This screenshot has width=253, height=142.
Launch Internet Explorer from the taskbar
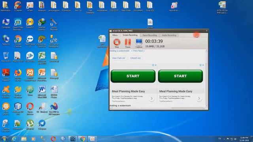(x=14, y=139)
